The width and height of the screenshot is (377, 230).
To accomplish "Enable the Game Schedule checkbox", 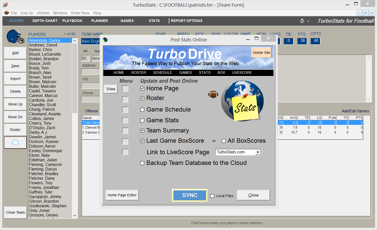I will click(x=142, y=110).
